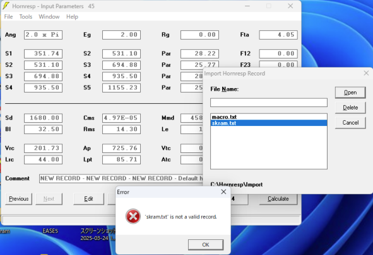373x255 pixels.
Task: Open the Help menu
Action: click(x=72, y=17)
